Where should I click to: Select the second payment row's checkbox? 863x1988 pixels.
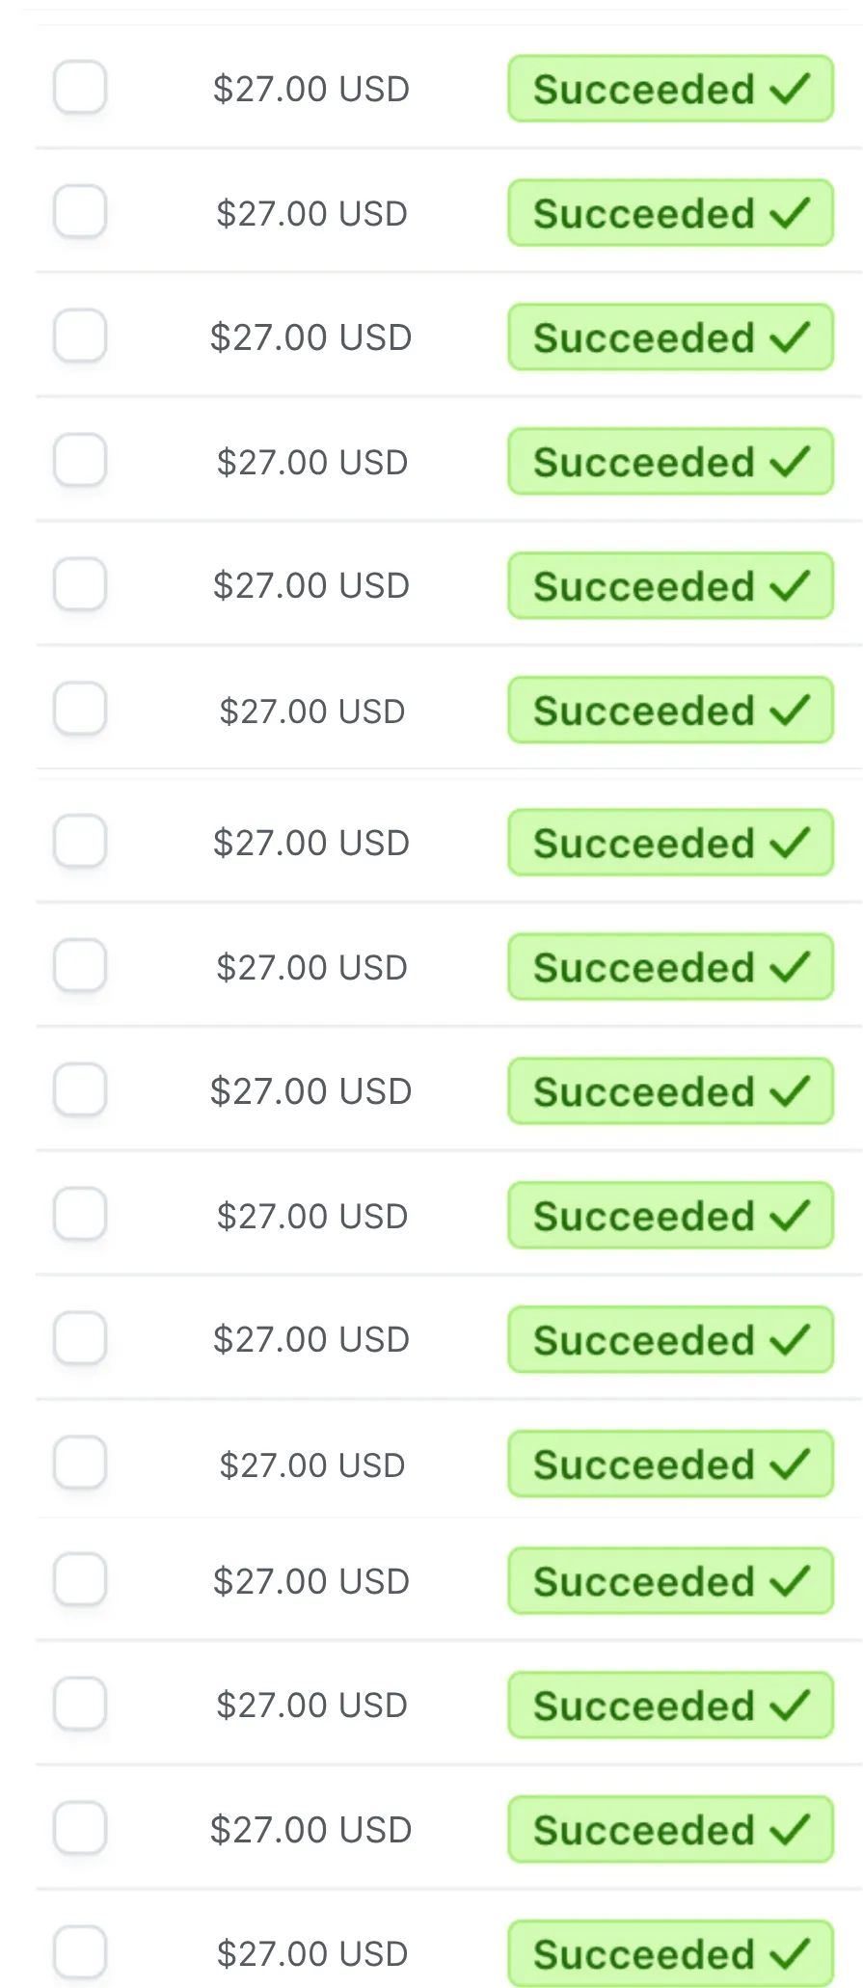click(80, 212)
